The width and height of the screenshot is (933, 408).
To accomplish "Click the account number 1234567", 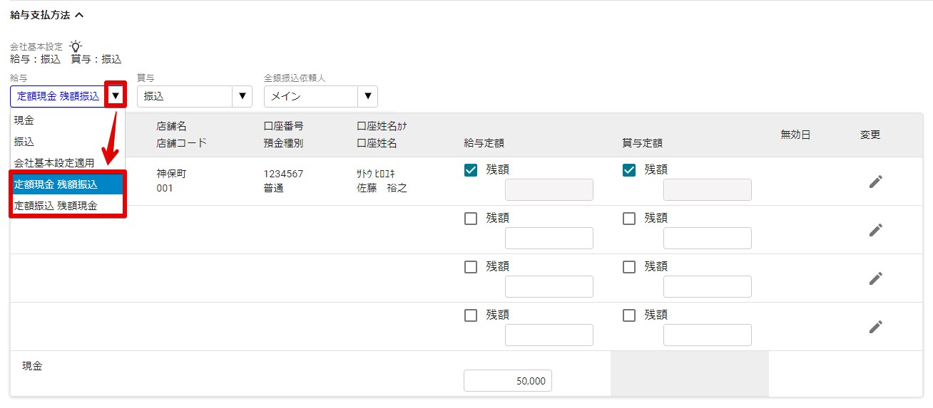I will 283,174.
